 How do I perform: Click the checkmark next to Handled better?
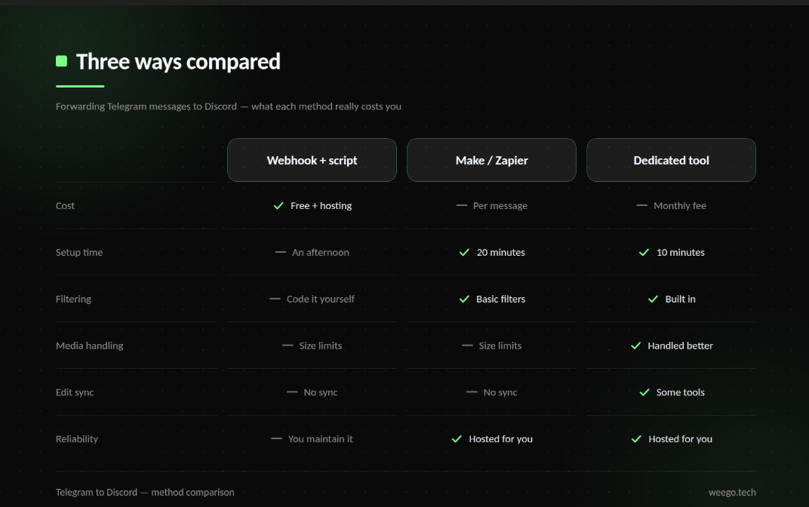tap(635, 346)
